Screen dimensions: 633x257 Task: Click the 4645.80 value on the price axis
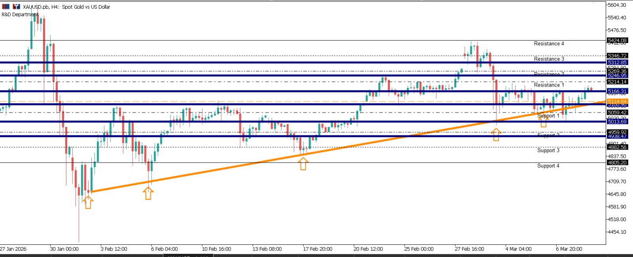click(x=617, y=194)
